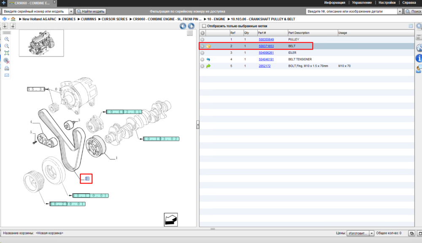The height and width of the screenshot is (243, 422).
Task: Click the 10.110.01 reference label
Action: point(90,196)
